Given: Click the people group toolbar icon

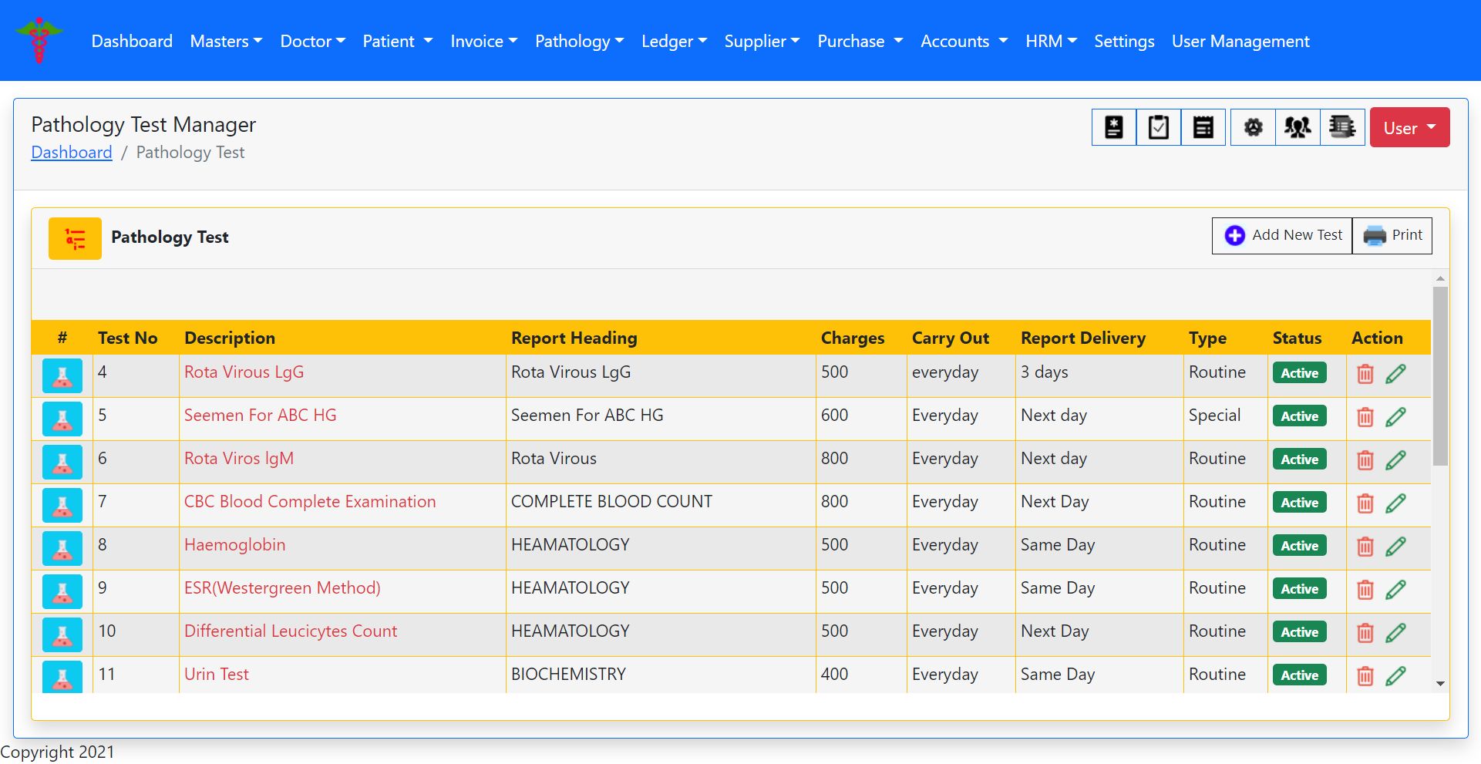Looking at the screenshot, I should click(x=1298, y=127).
